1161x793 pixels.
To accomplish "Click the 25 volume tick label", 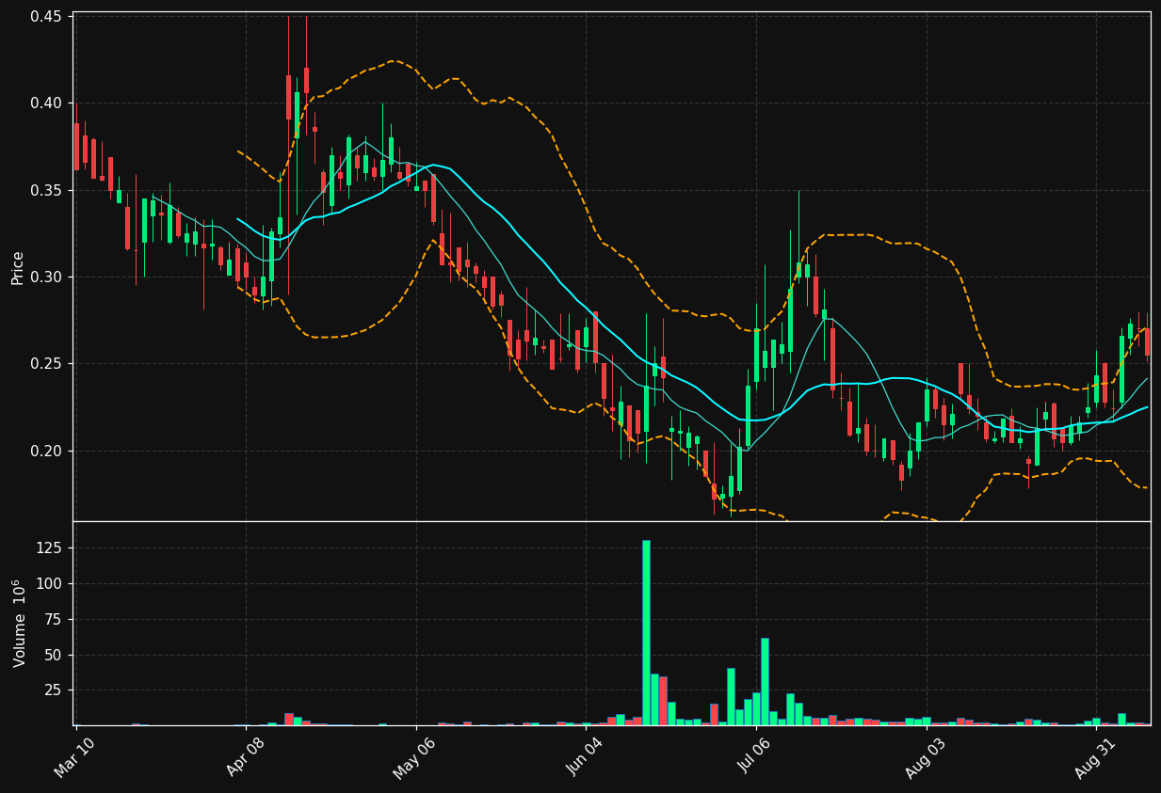I will [x=55, y=690].
